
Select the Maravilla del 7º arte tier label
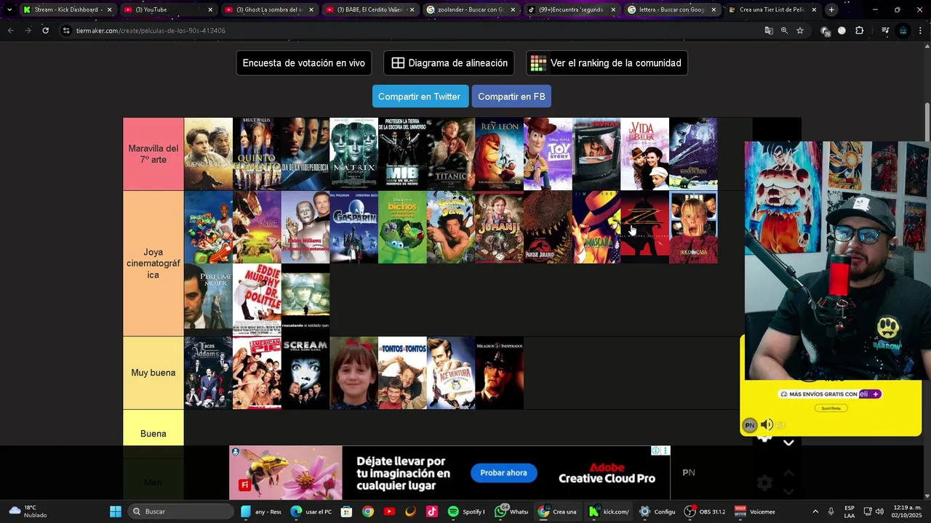click(x=153, y=154)
